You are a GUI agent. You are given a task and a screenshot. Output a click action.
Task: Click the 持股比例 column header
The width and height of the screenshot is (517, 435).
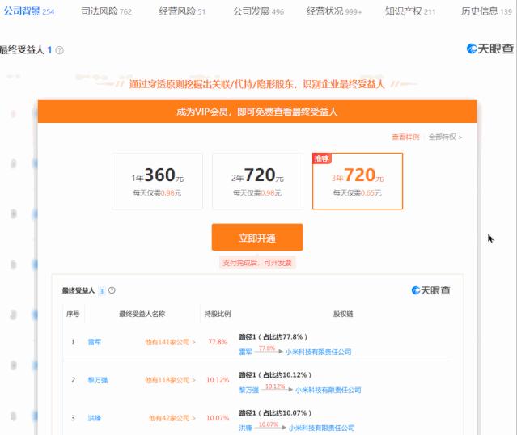pyautogui.click(x=218, y=314)
